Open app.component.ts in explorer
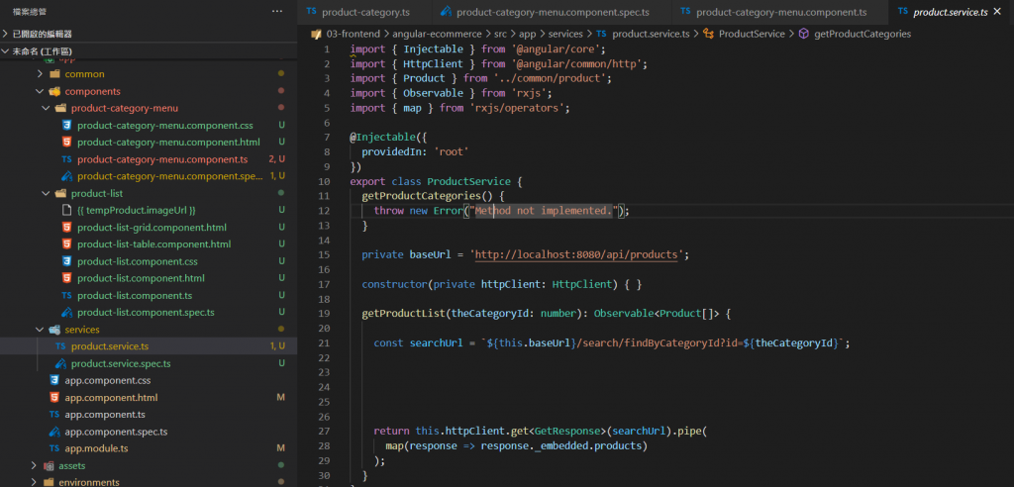Viewport: 1014px width, 487px height. 105,415
